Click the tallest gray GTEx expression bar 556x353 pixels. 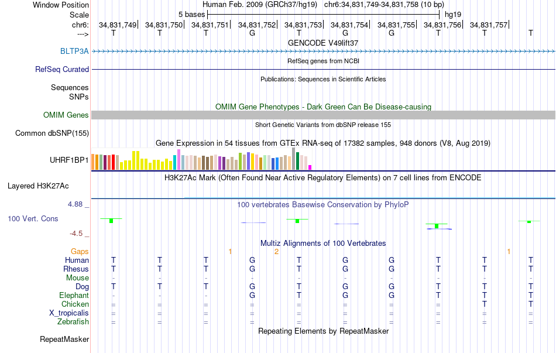tap(294, 159)
